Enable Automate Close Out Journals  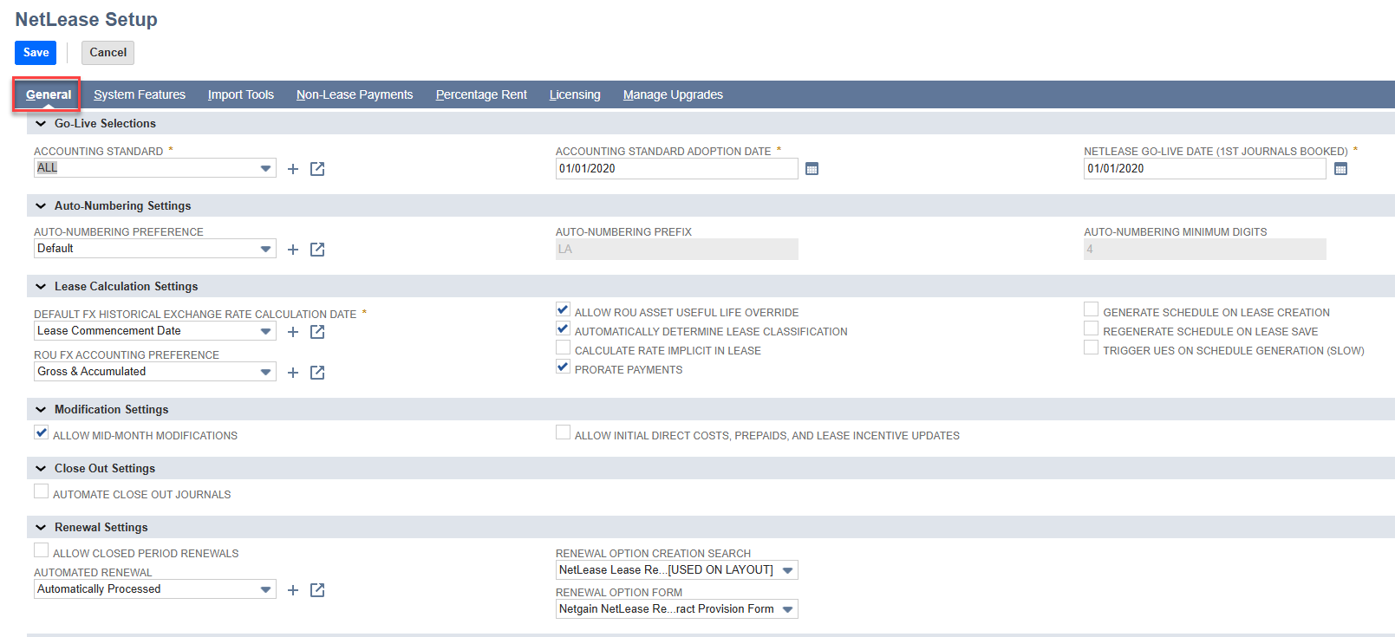pos(41,491)
